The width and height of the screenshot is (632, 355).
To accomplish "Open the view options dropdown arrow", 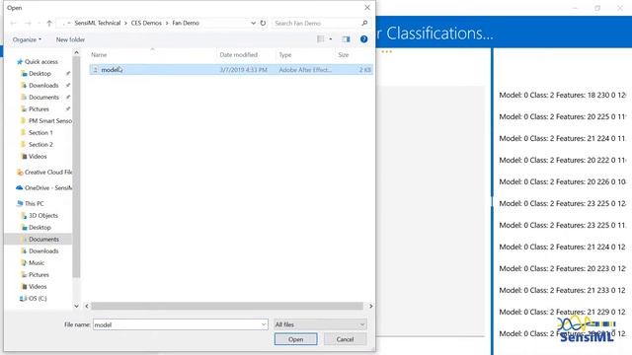I will tap(331, 39).
